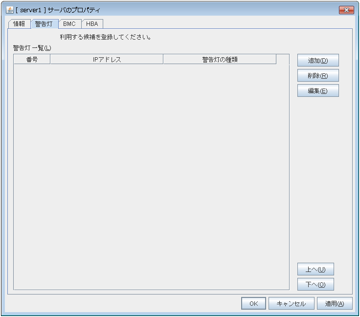360x317 pixels.
Task: Open the BMC tab
Action: (69, 24)
